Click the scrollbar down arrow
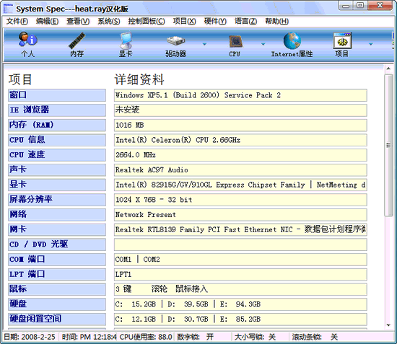The height and width of the screenshot is (344, 397). click(x=388, y=325)
